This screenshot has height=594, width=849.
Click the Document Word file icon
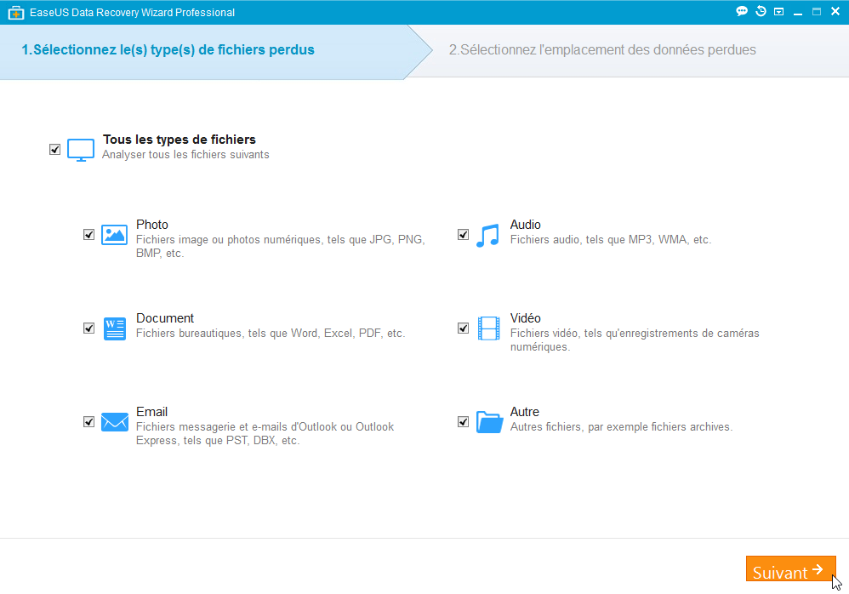(x=114, y=328)
